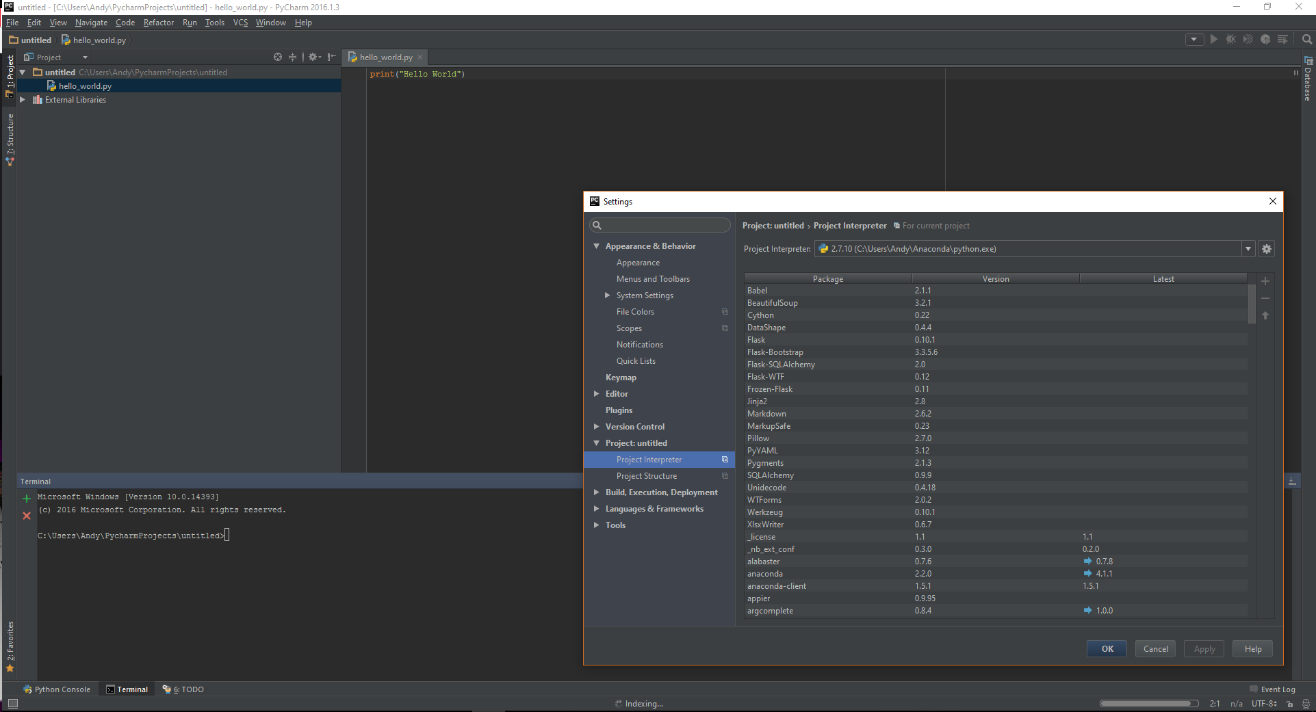Select the anaconda package row
The image size is (1316, 712).
(996, 574)
